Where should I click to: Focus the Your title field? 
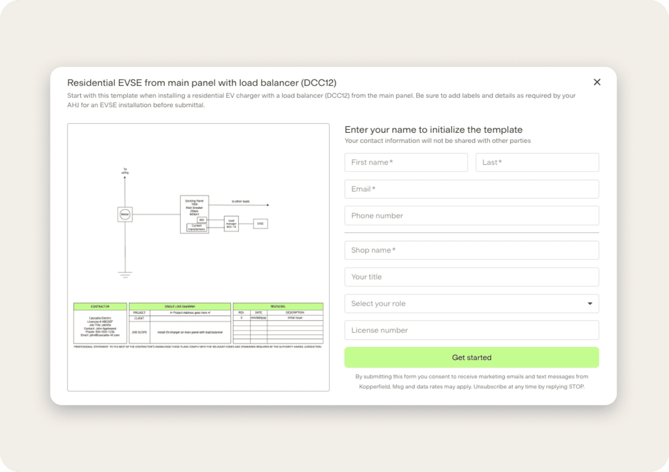(472, 277)
